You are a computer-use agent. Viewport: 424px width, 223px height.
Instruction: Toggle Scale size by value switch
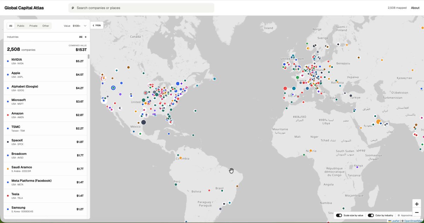(339, 215)
